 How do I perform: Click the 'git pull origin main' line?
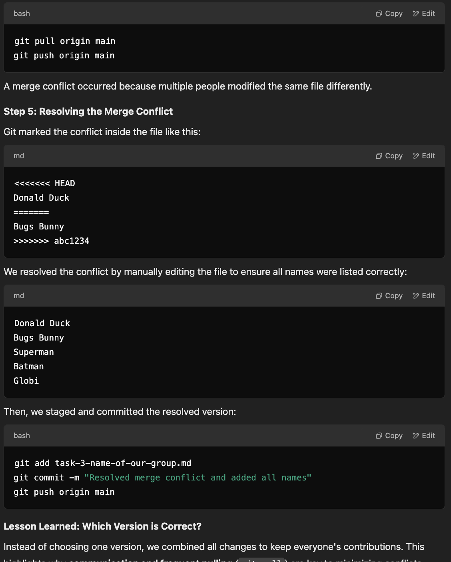coord(65,41)
